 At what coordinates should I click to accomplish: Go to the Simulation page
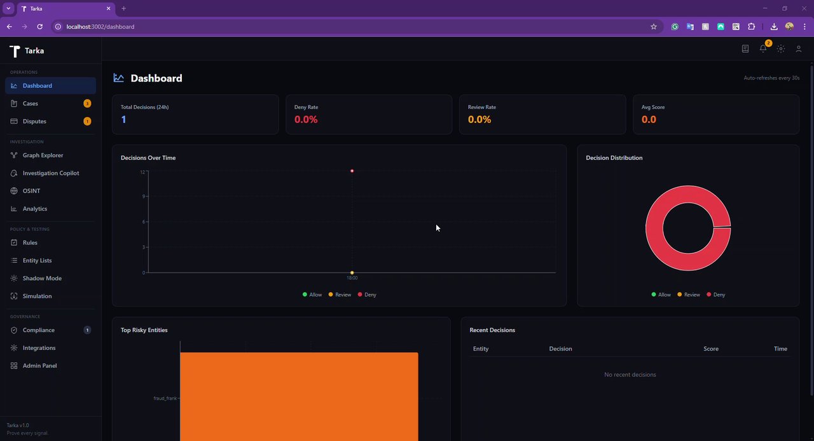pyautogui.click(x=50, y=296)
